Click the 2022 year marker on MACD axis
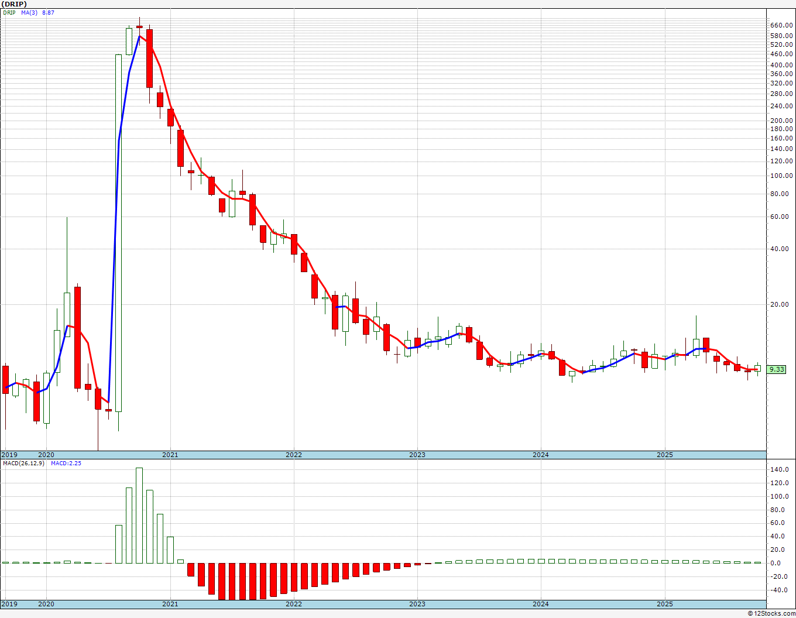796x618 pixels. (x=294, y=603)
